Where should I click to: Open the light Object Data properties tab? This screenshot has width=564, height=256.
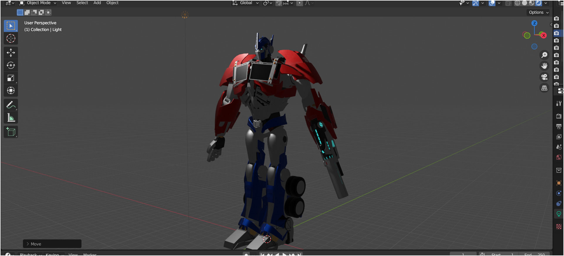tap(559, 214)
